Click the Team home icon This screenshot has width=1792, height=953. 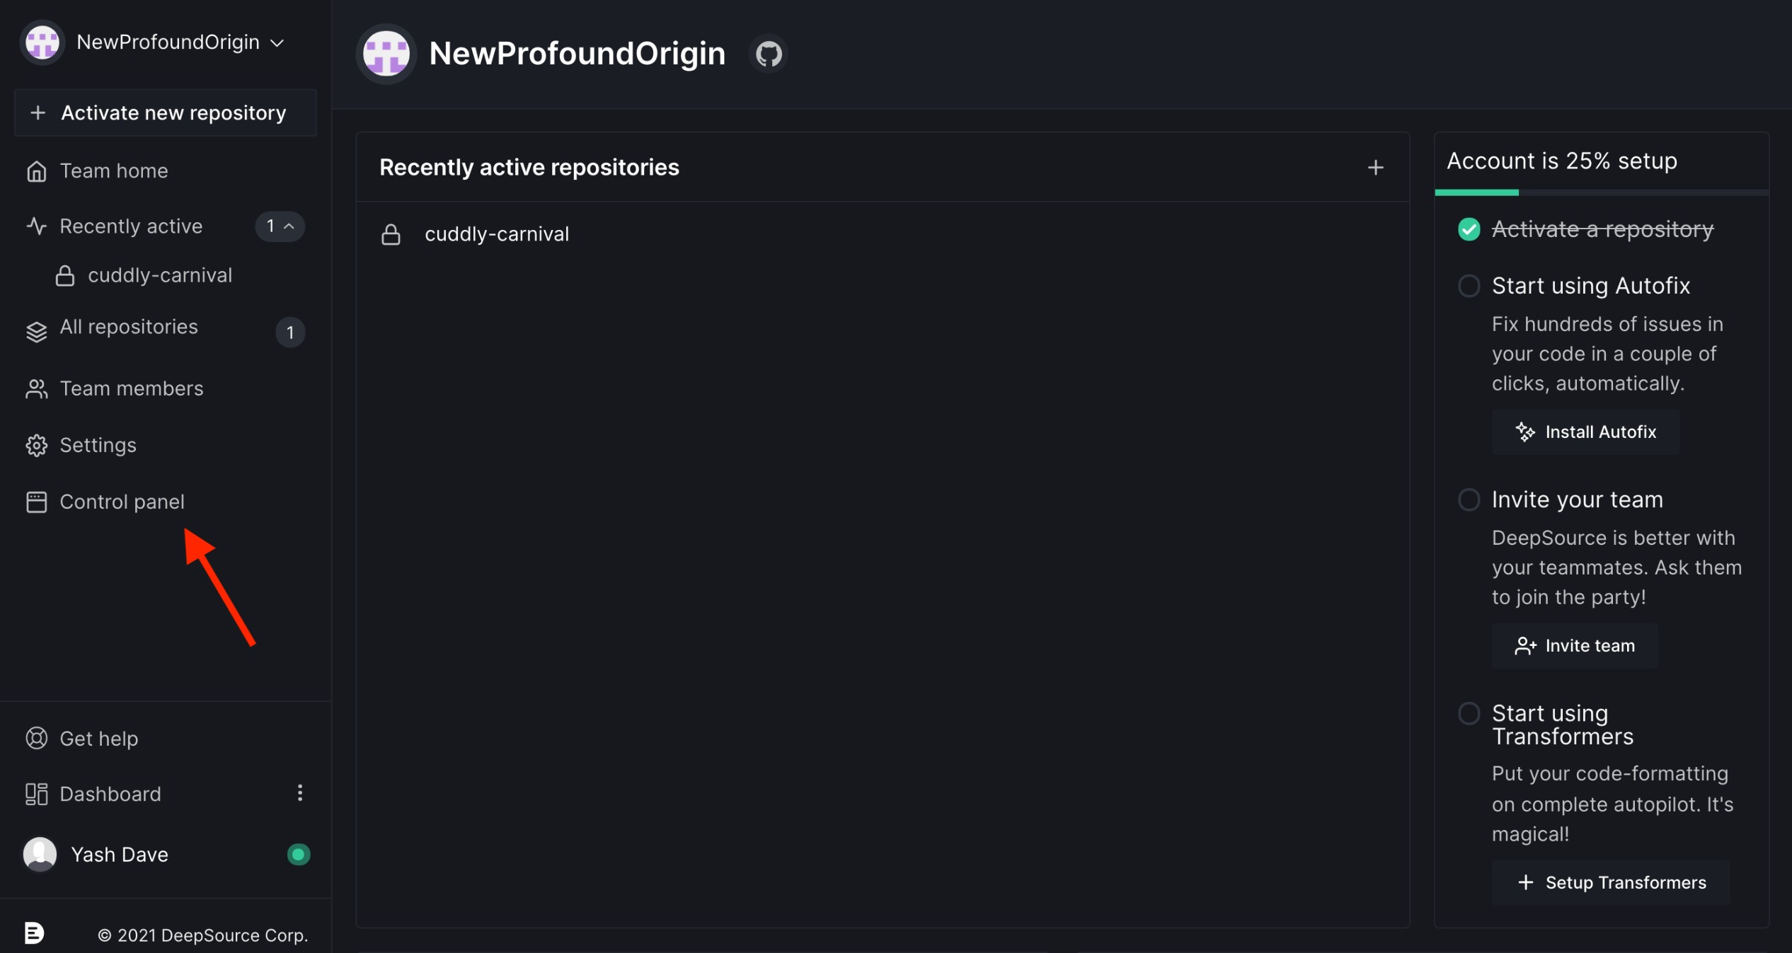coord(37,171)
